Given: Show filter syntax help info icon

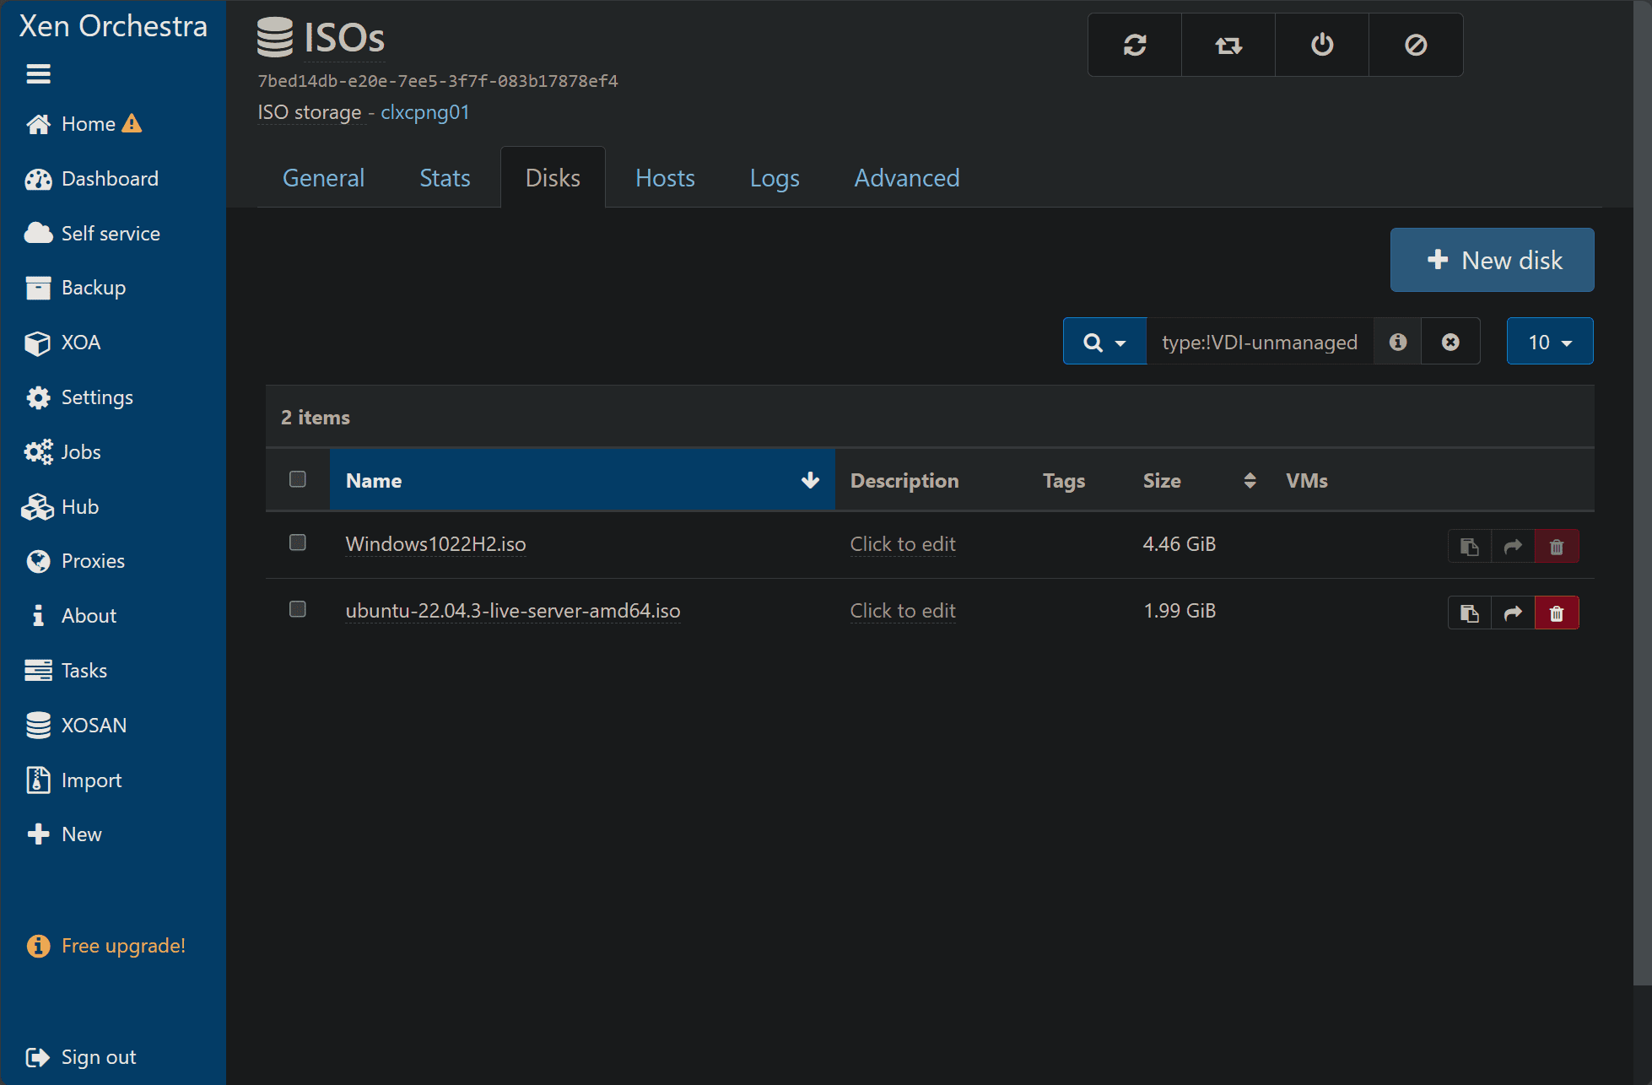Looking at the screenshot, I should (x=1398, y=342).
